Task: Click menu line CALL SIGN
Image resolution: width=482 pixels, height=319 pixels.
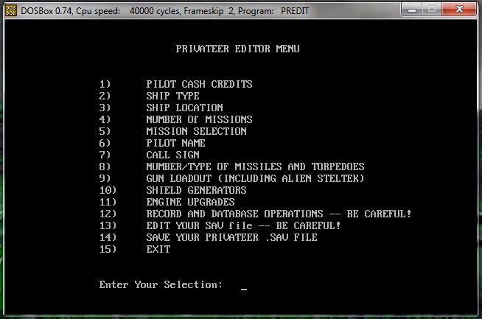Action: (x=172, y=155)
